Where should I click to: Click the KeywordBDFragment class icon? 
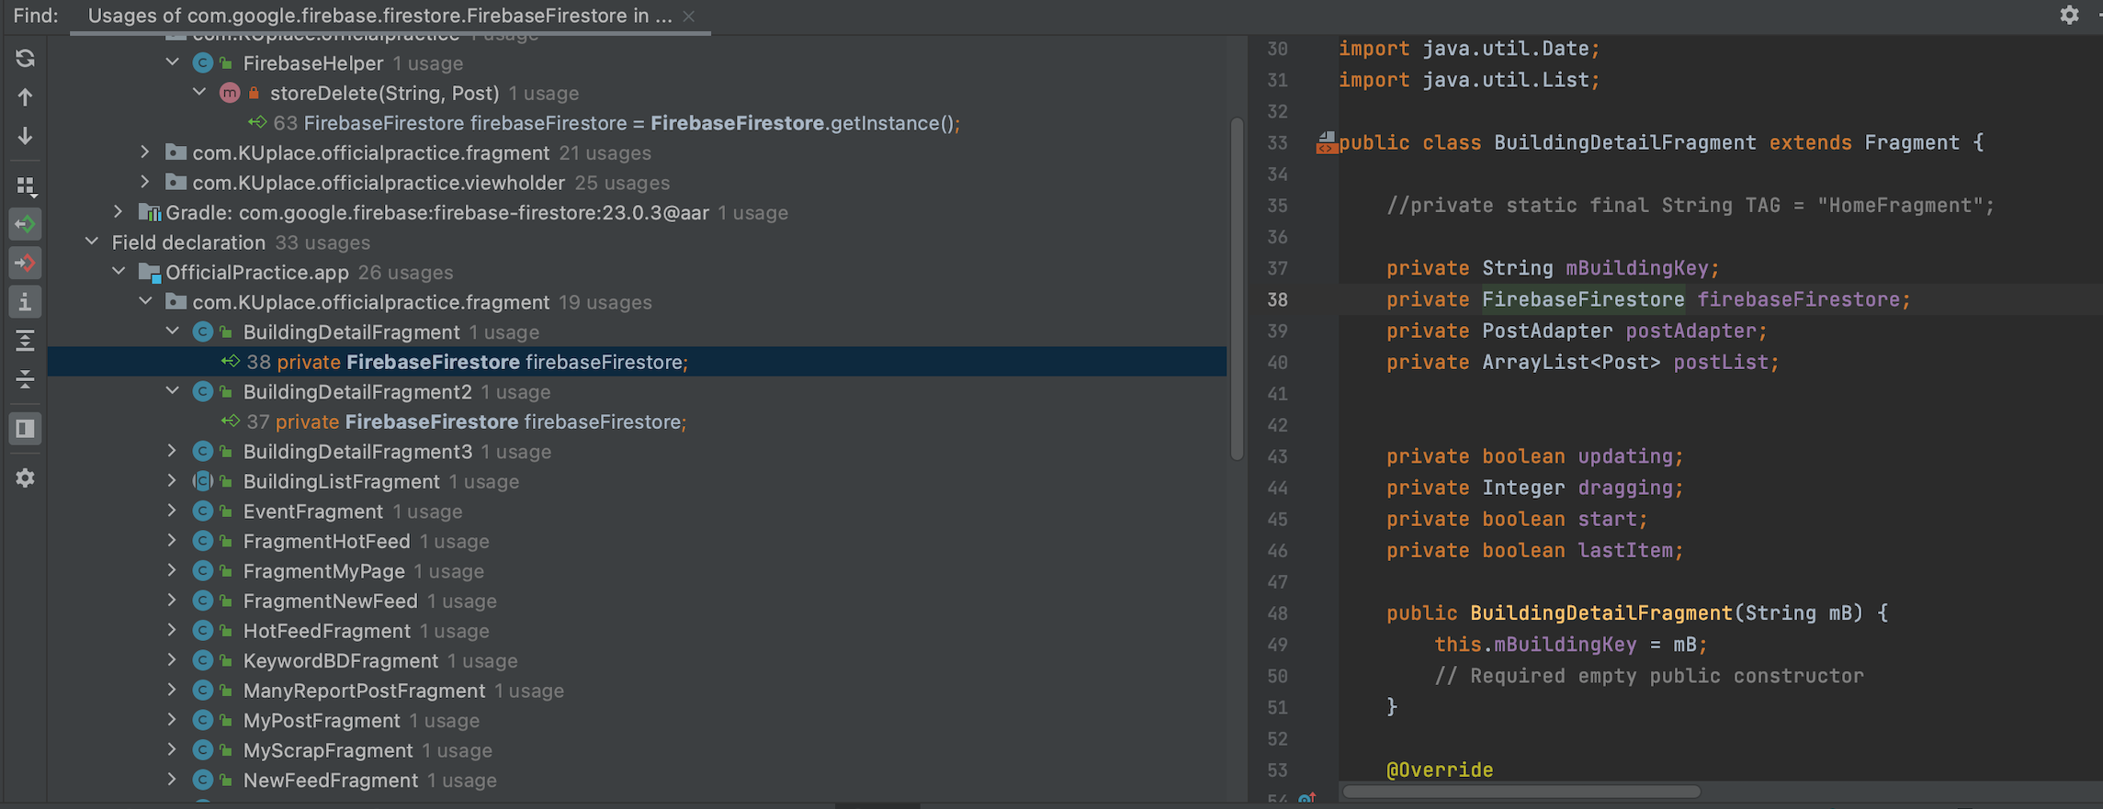[x=203, y=660]
